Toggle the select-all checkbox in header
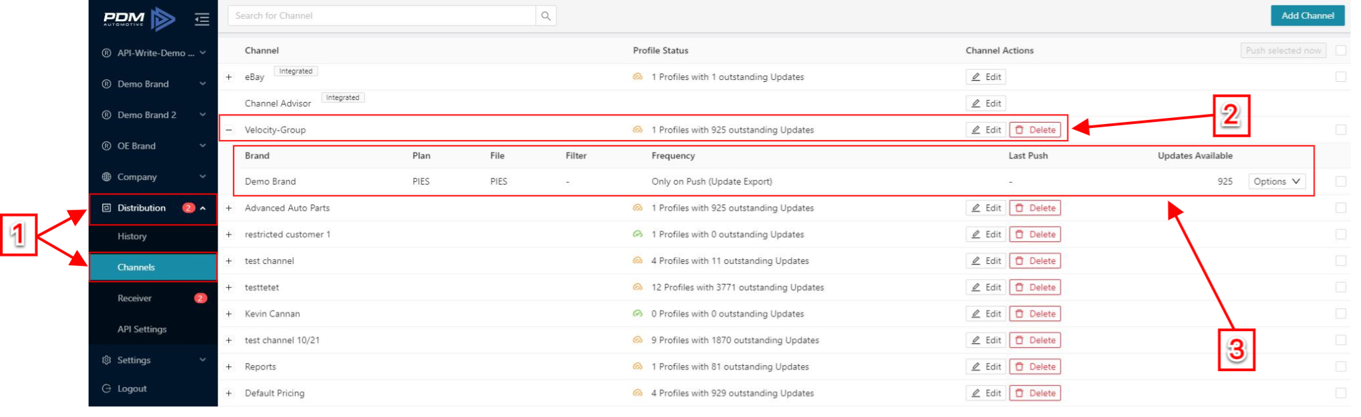This screenshot has height=417, width=1361. point(1341,50)
